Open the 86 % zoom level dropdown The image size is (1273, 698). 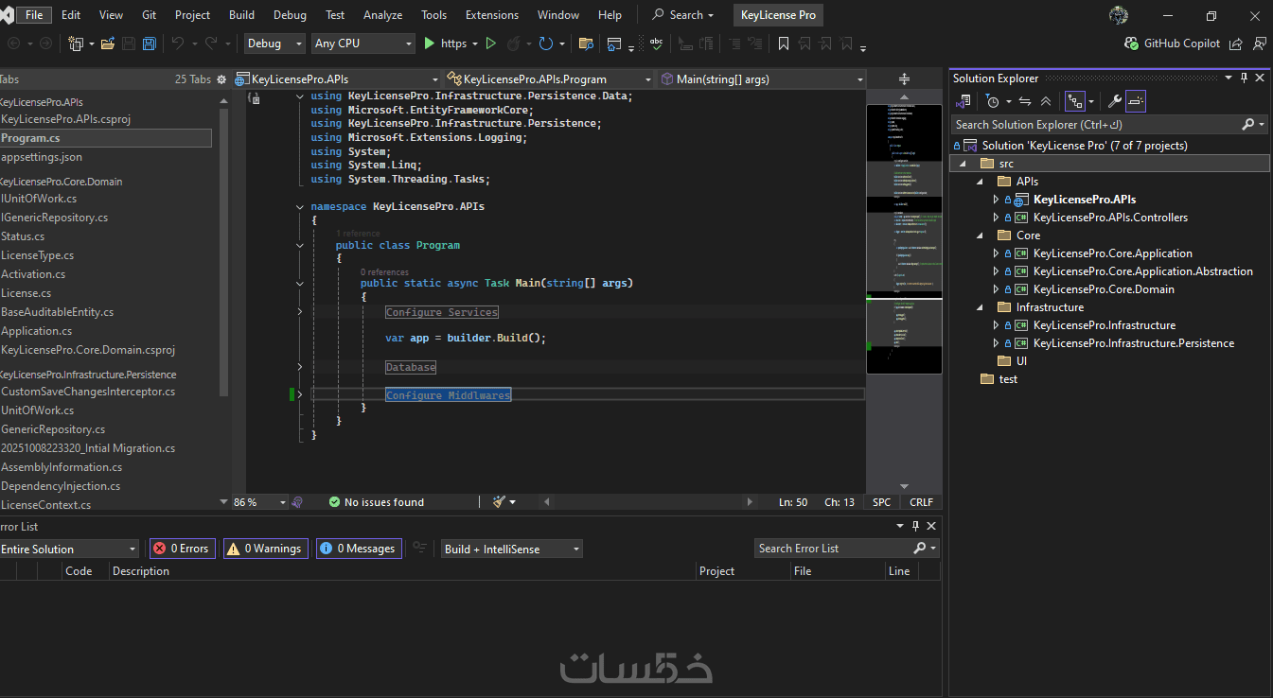pyautogui.click(x=258, y=502)
